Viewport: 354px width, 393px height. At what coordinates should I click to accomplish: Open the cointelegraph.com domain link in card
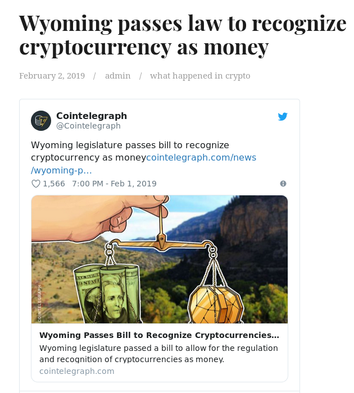pyautogui.click(x=77, y=371)
